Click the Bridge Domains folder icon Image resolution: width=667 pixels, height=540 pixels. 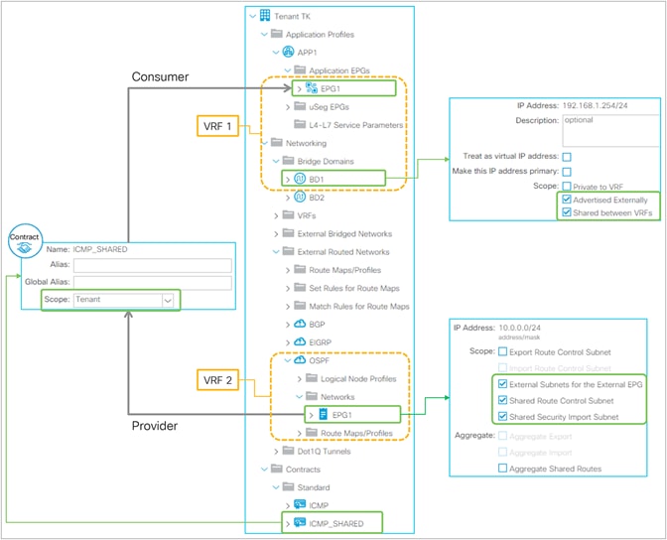pyautogui.click(x=289, y=161)
